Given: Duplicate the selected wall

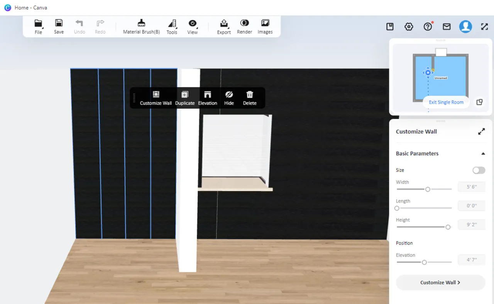Looking at the screenshot, I should point(185,98).
